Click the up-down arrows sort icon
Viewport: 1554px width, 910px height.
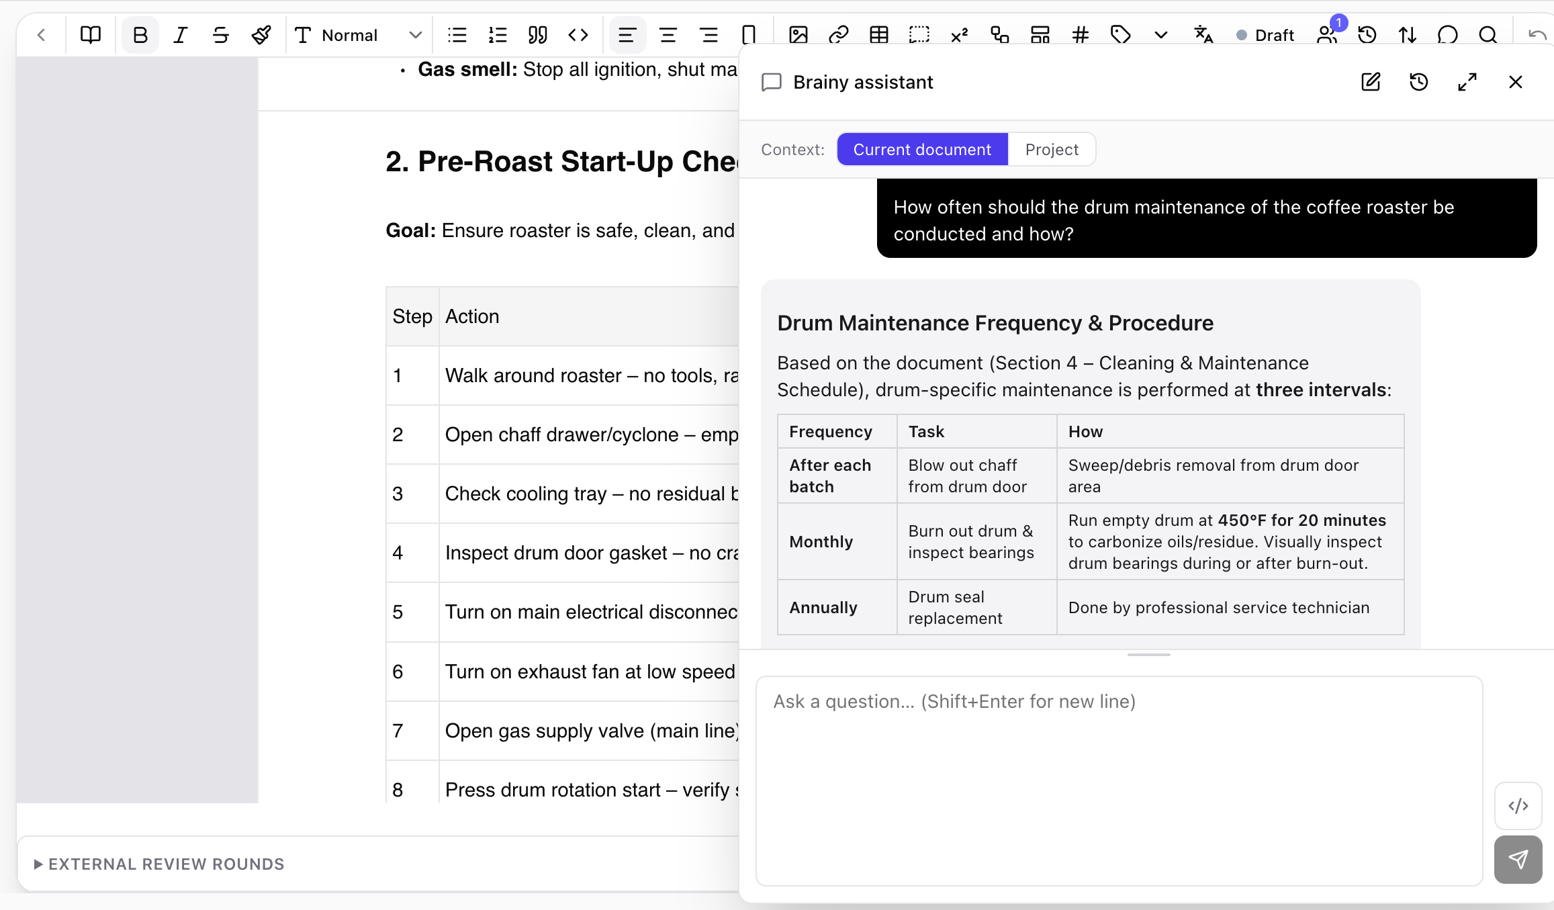pyautogui.click(x=1408, y=35)
